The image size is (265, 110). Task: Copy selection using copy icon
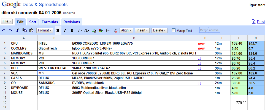pos(25,30)
